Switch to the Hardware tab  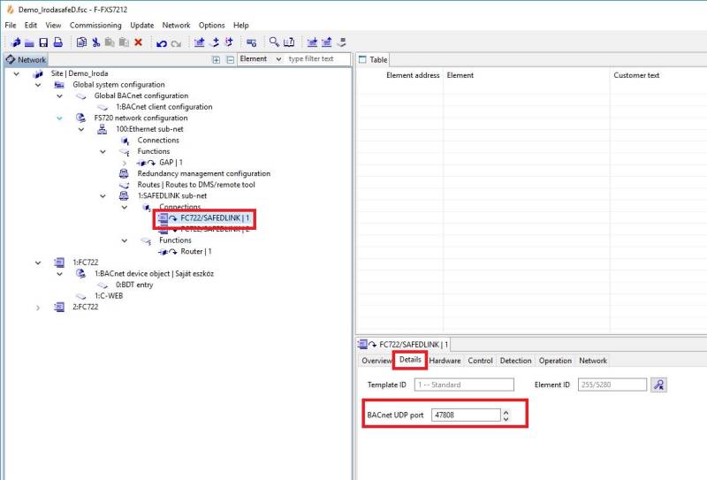[445, 361]
